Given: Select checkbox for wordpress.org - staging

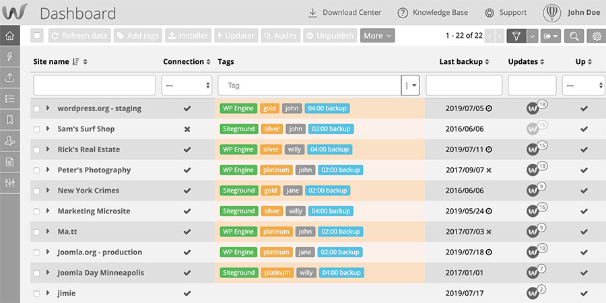Looking at the screenshot, I should tap(36, 108).
